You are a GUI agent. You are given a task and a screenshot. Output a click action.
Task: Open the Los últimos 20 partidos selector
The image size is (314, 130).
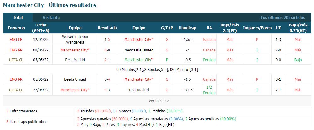pyautogui.click(x=283, y=17)
